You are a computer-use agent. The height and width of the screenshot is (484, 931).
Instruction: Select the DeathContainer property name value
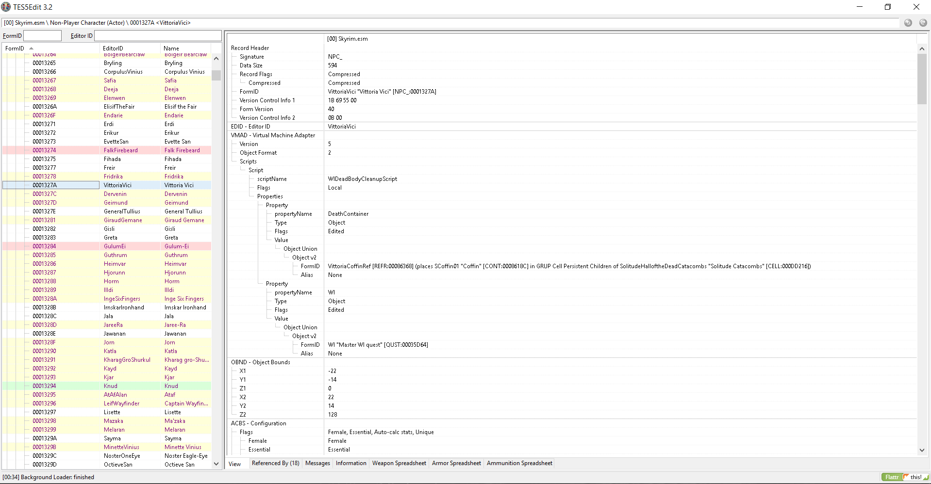point(348,214)
